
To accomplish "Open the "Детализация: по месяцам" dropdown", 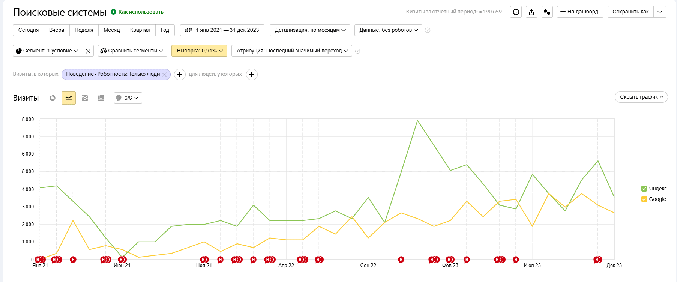I will [x=310, y=30].
